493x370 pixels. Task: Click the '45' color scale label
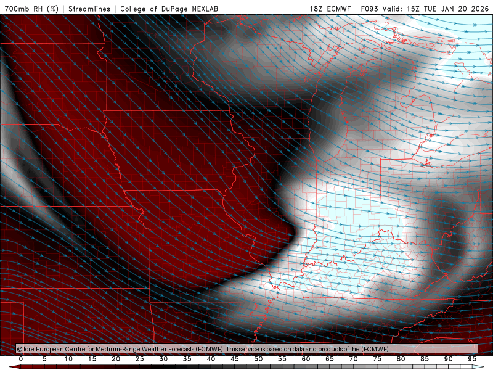click(235, 359)
